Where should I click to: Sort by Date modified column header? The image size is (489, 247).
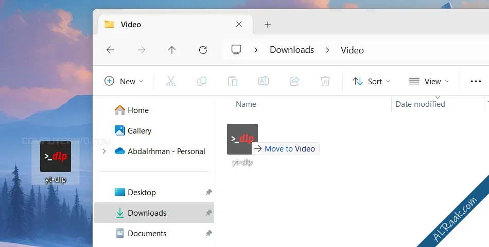(420, 104)
